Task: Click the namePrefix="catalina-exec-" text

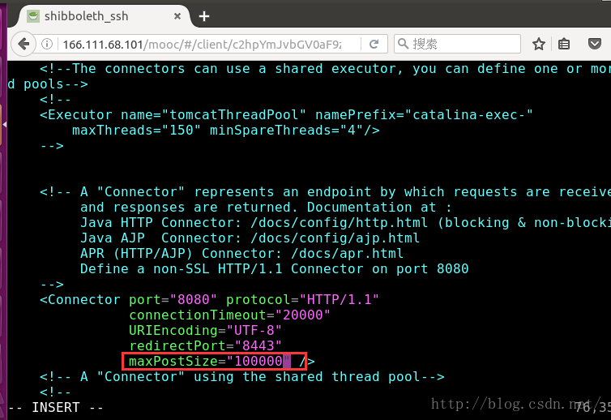Action: 424,114
